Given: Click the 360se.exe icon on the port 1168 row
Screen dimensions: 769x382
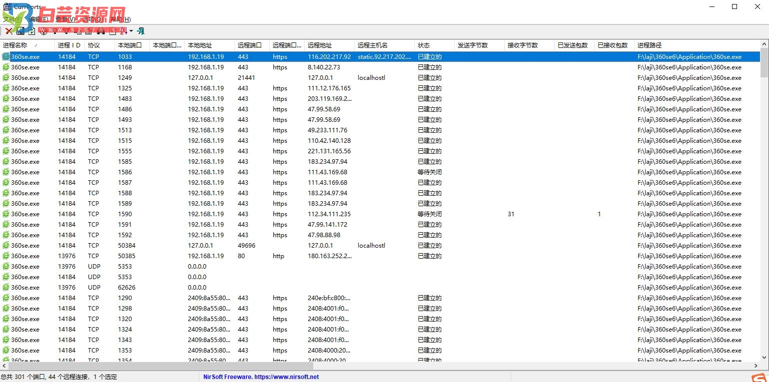Looking at the screenshot, I should 6,67.
